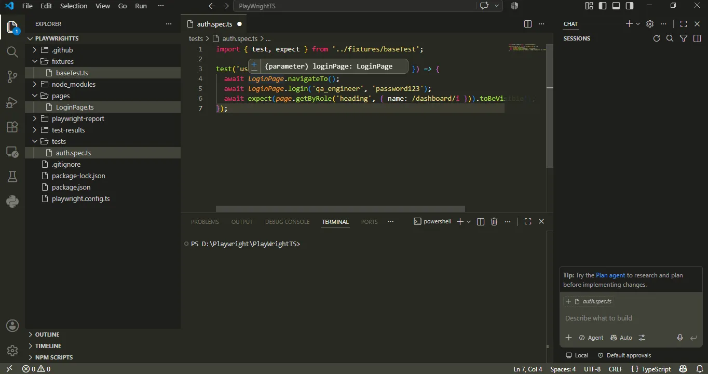Open editor More Actions ellipsis
Viewport: 708px width, 374px height.
[541, 24]
